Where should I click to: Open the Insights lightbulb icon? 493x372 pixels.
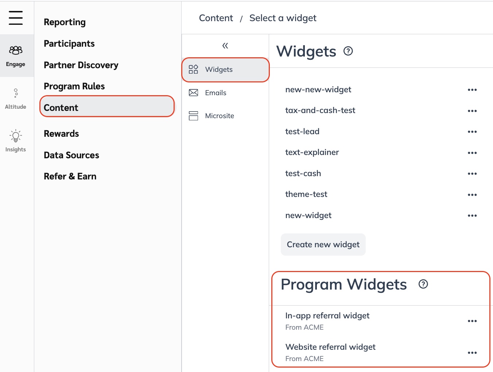(16, 136)
